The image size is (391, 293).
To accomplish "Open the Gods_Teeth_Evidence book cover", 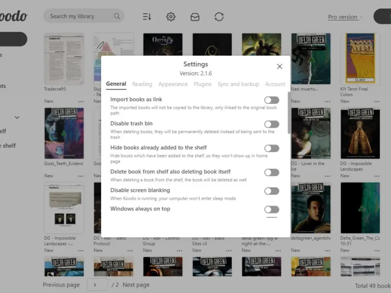I will [64, 133].
